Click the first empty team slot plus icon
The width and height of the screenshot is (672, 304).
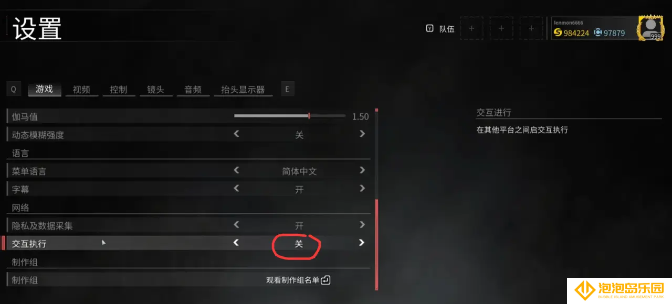pos(471,28)
